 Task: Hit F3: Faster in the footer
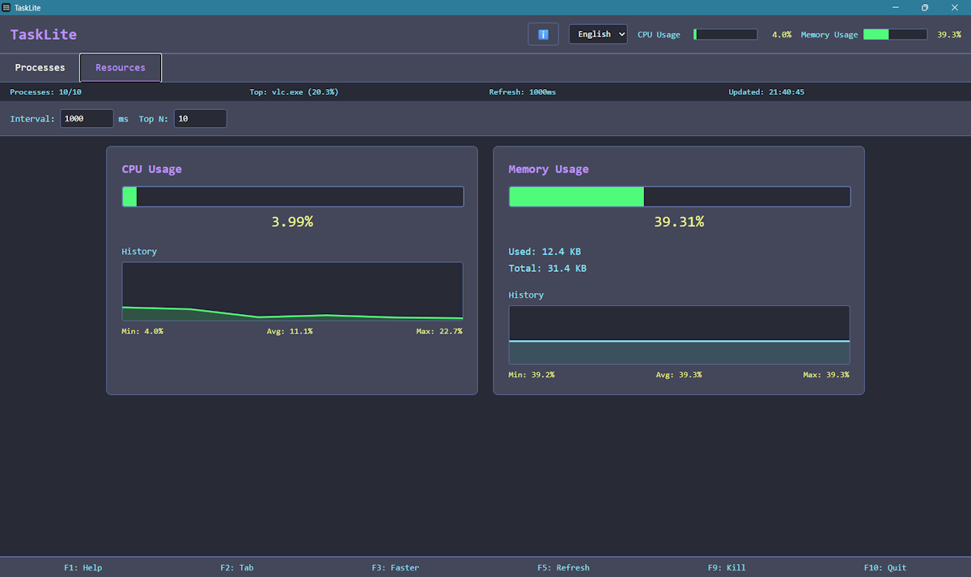coord(396,567)
